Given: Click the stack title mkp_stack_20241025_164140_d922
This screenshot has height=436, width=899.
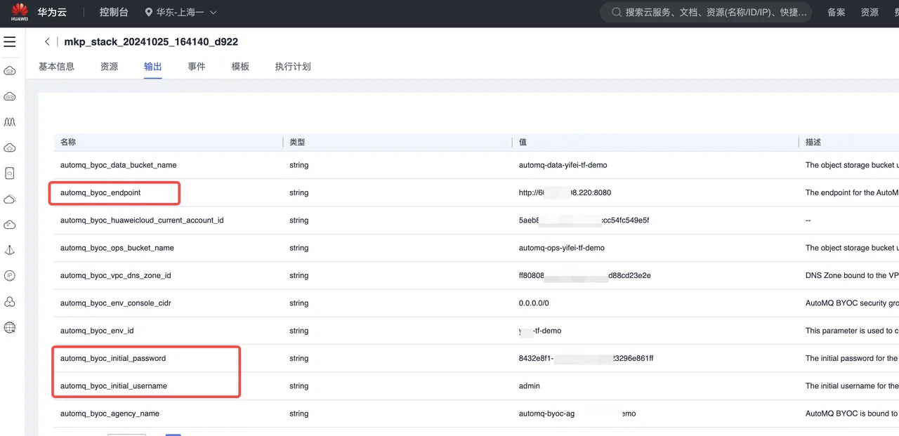Looking at the screenshot, I should coord(151,42).
